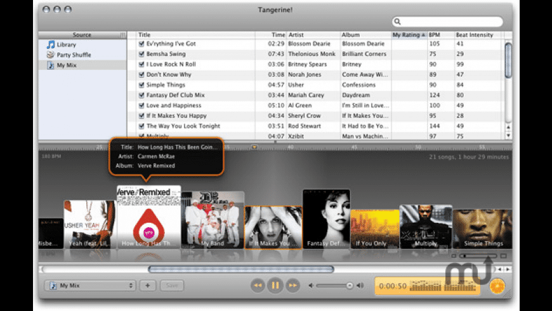The width and height of the screenshot is (552, 311).
Task: Uncheck Ev'rything I've Got song
Action: coord(141,44)
